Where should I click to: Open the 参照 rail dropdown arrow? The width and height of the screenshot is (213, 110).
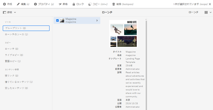(15, 13)
